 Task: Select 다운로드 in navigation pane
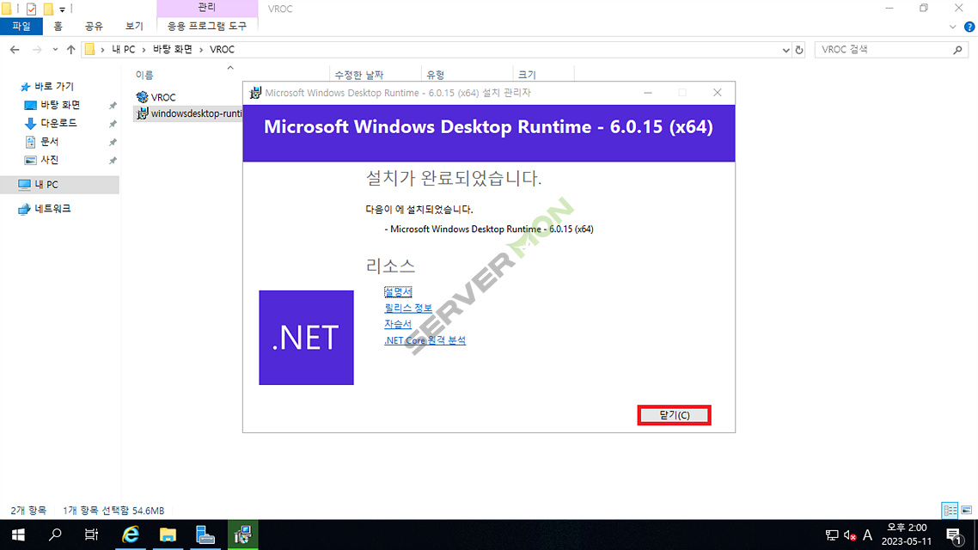point(58,124)
